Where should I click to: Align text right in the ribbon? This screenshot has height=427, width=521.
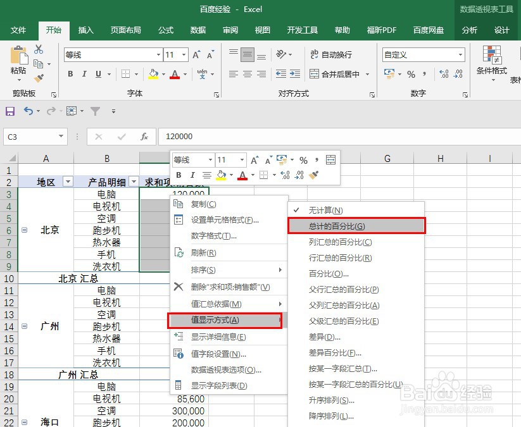[x=261, y=74]
